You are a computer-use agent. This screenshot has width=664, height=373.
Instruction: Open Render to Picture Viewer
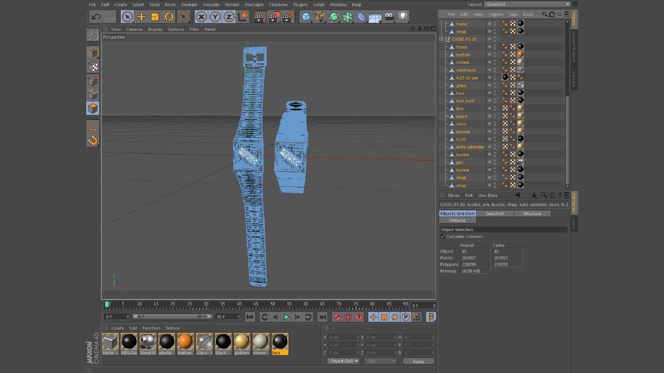273,17
